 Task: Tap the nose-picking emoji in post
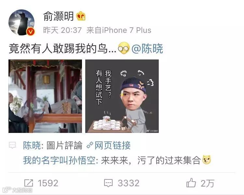pos(124,48)
